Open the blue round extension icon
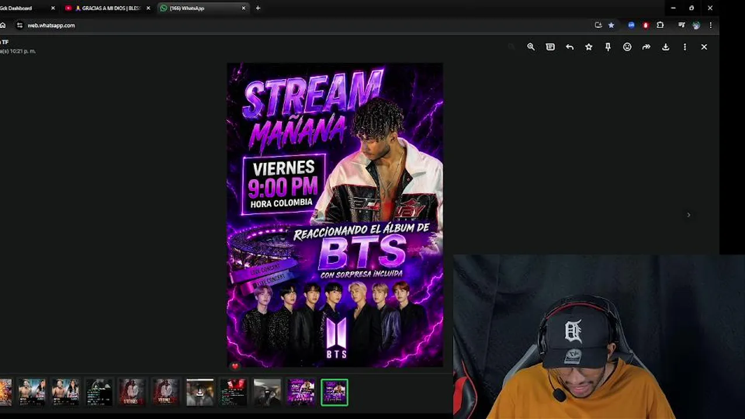The height and width of the screenshot is (419, 745). point(631,25)
